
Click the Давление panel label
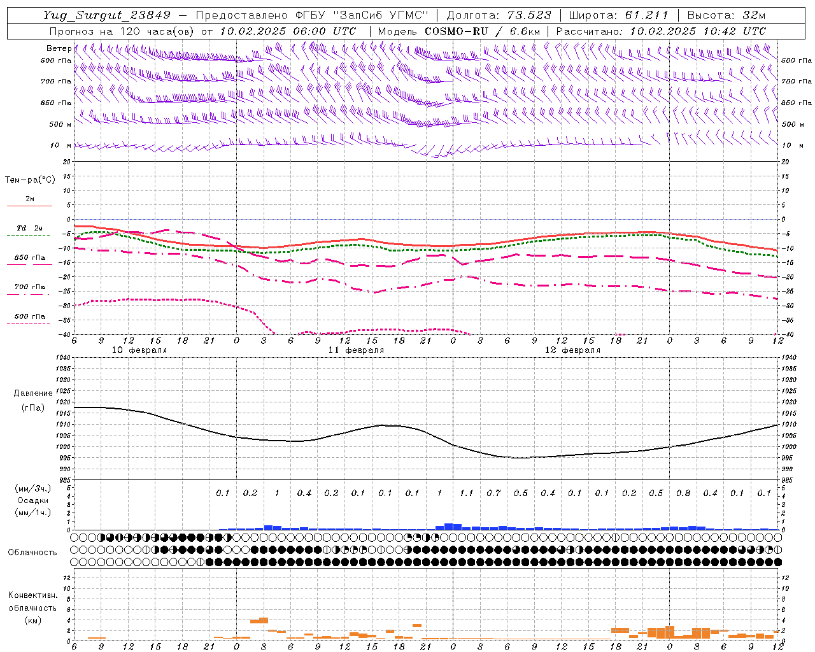[33, 393]
